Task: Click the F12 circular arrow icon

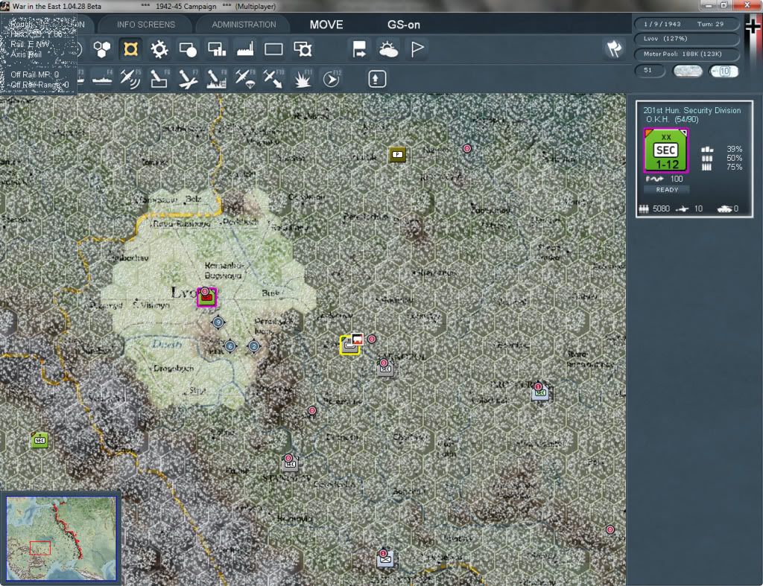Action: point(332,79)
